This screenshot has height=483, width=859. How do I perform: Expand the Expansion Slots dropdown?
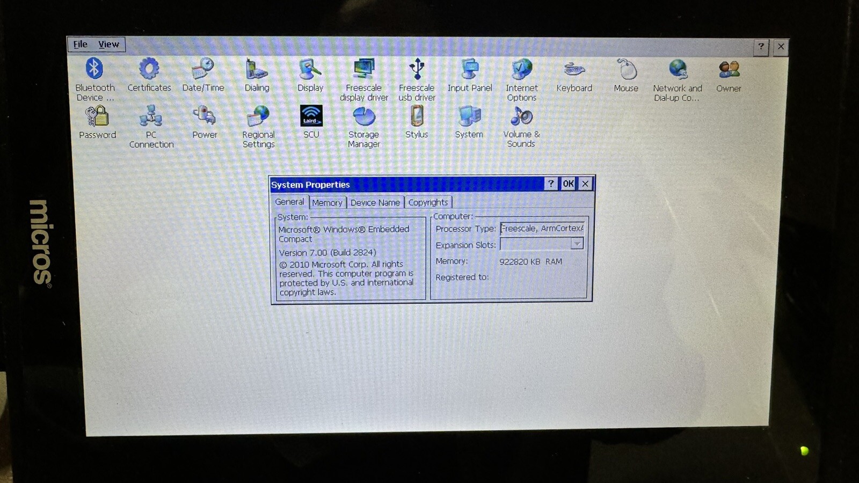(x=577, y=244)
